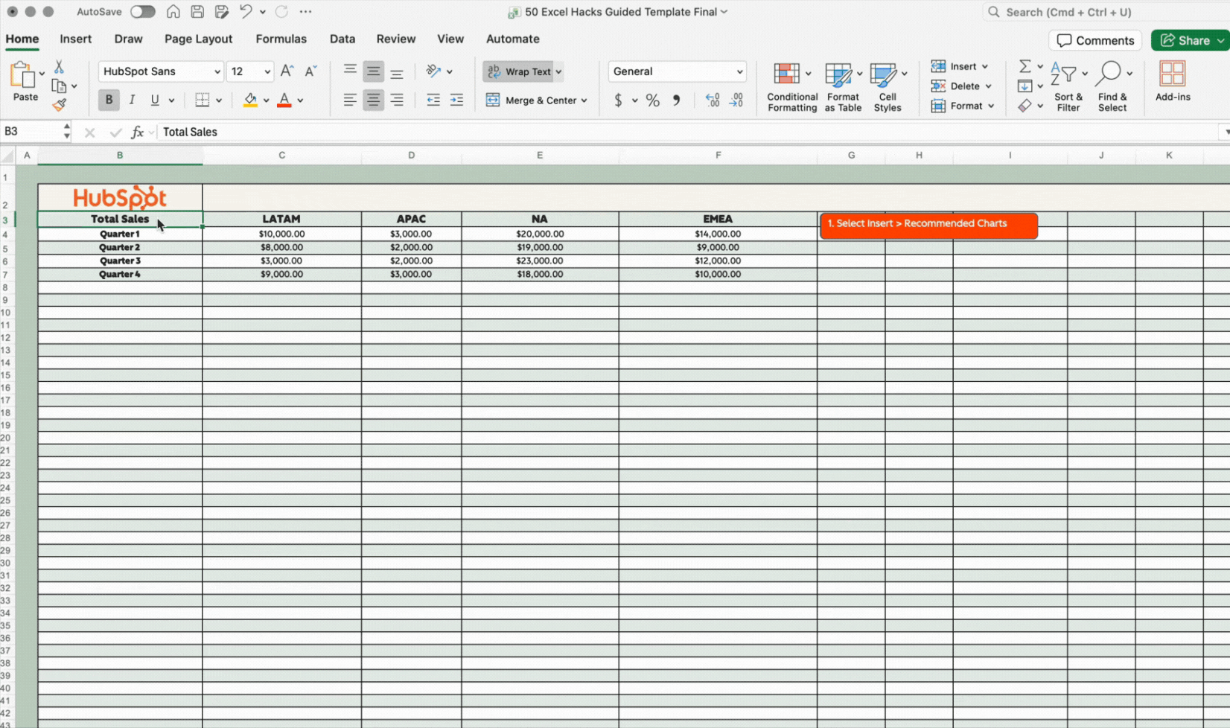
Task: Open the Formulas tab
Action: 281,39
